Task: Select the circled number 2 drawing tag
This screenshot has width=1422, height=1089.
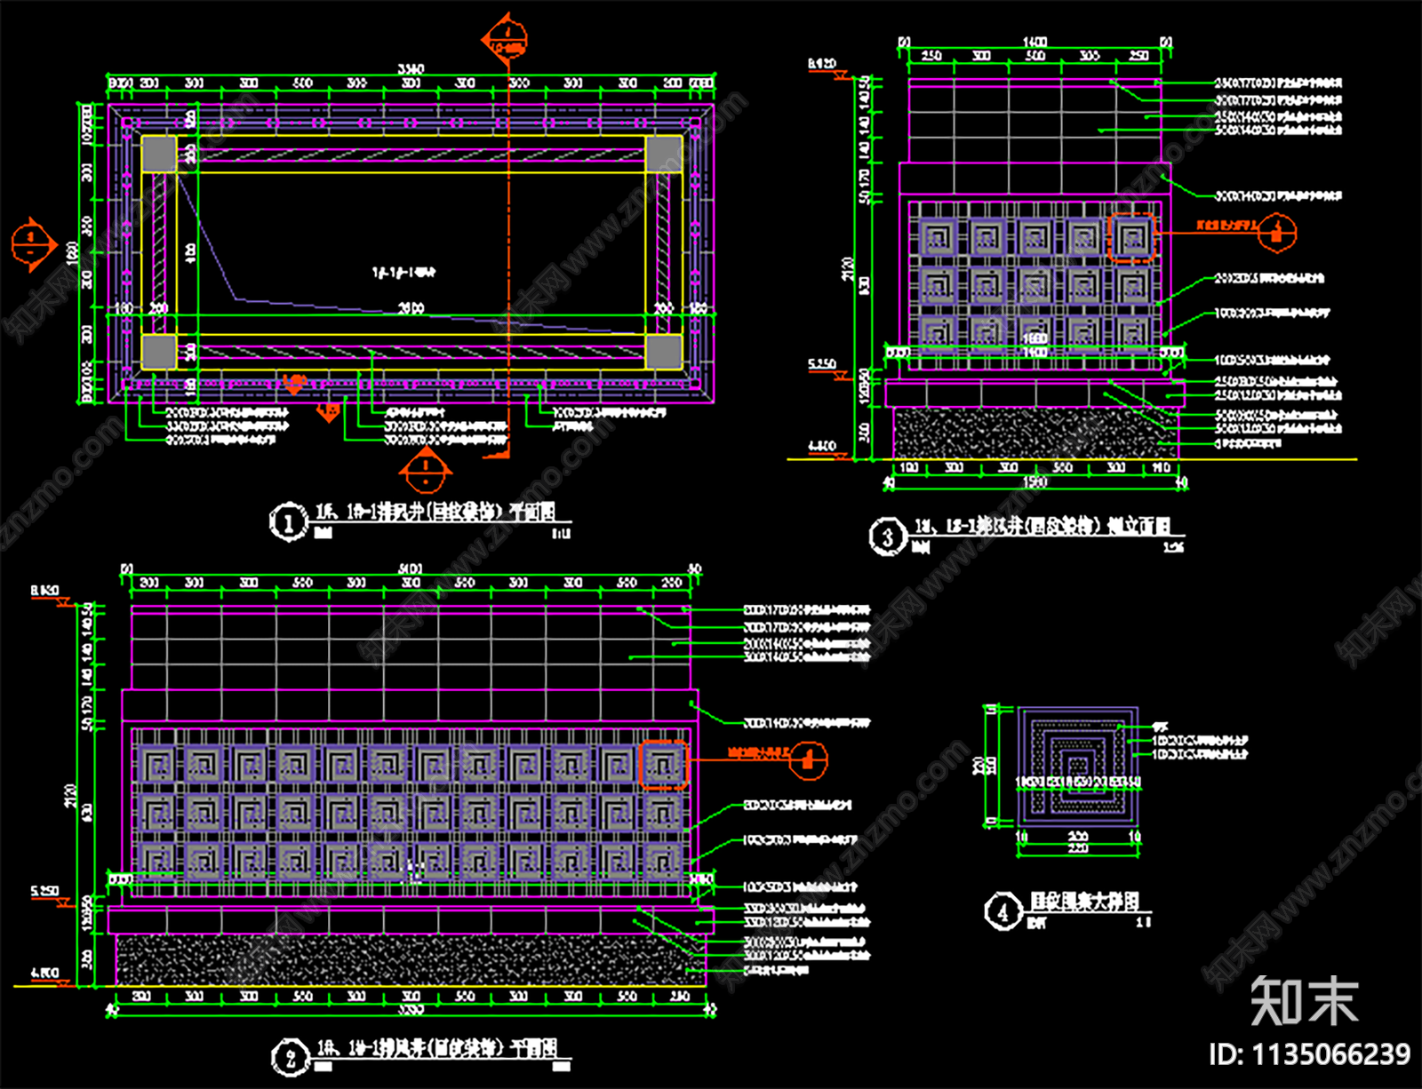Action: pos(290,1058)
